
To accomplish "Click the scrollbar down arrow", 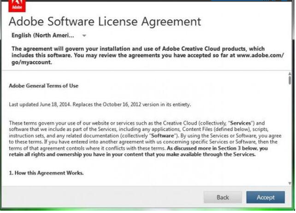I will (289, 183).
